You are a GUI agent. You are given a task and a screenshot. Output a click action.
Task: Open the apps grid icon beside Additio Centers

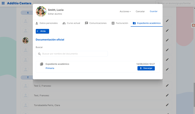[3, 3]
